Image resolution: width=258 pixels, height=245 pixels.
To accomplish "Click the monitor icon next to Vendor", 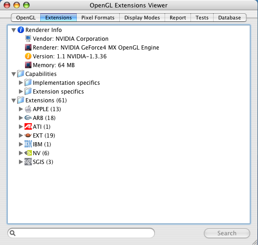I will [28, 38].
